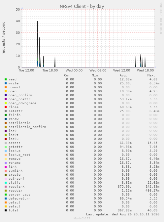Select the access legend label
The width and height of the screenshot is (164, 222).
click(x=15, y=143)
